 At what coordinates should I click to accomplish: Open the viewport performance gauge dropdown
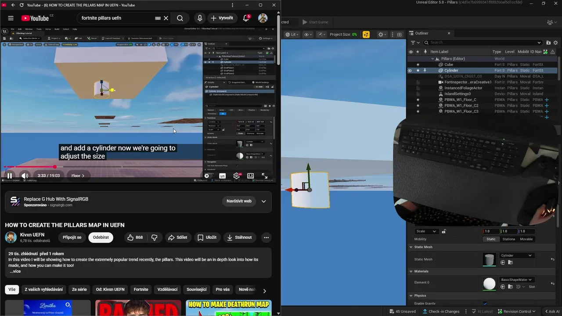pos(322,34)
